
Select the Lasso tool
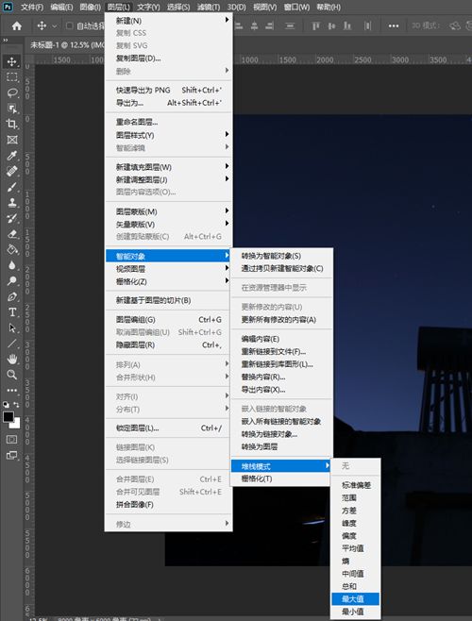[12, 92]
